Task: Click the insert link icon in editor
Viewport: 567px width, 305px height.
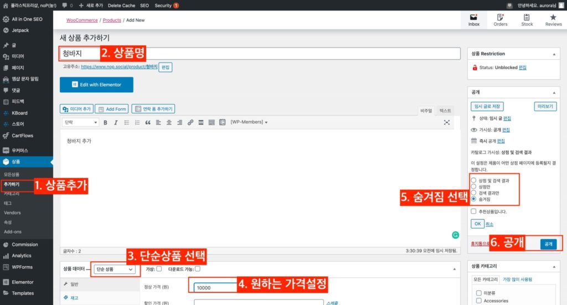Action: 190,122
